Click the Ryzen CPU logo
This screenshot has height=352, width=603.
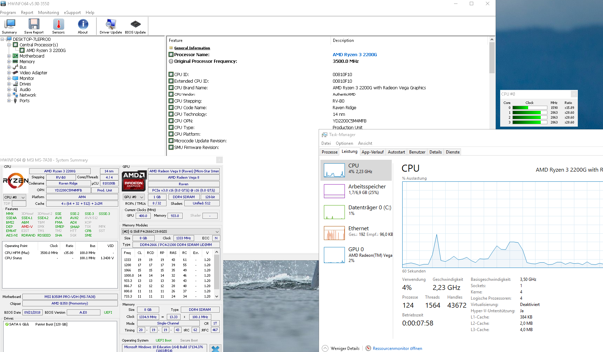coord(16,181)
